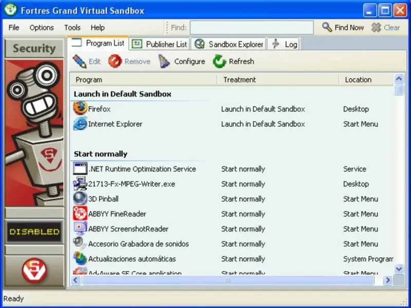This screenshot has height=308, width=411.
Task: Select the Internet Explorer row name
Action: pos(115,124)
